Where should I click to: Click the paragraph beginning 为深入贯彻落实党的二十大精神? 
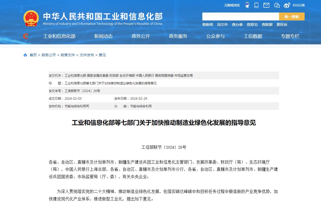pos(164,195)
